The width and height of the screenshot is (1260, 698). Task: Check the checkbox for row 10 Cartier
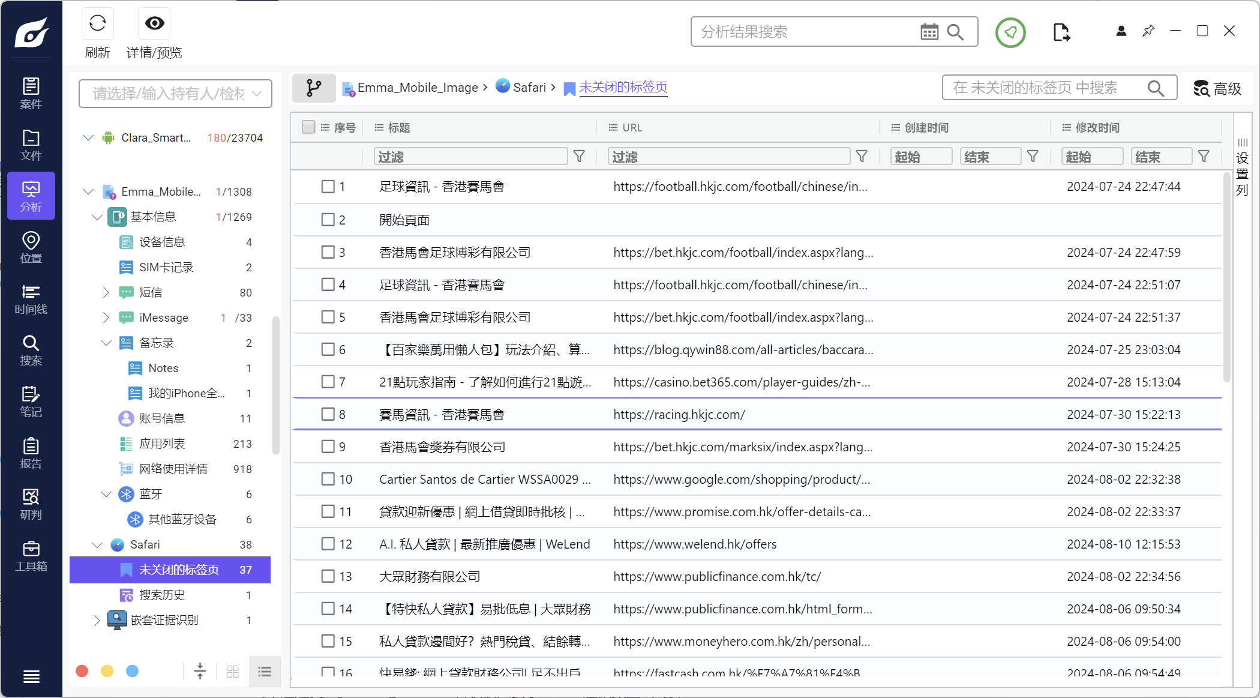328,479
